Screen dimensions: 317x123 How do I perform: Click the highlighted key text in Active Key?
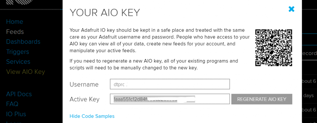tap(154, 99)
